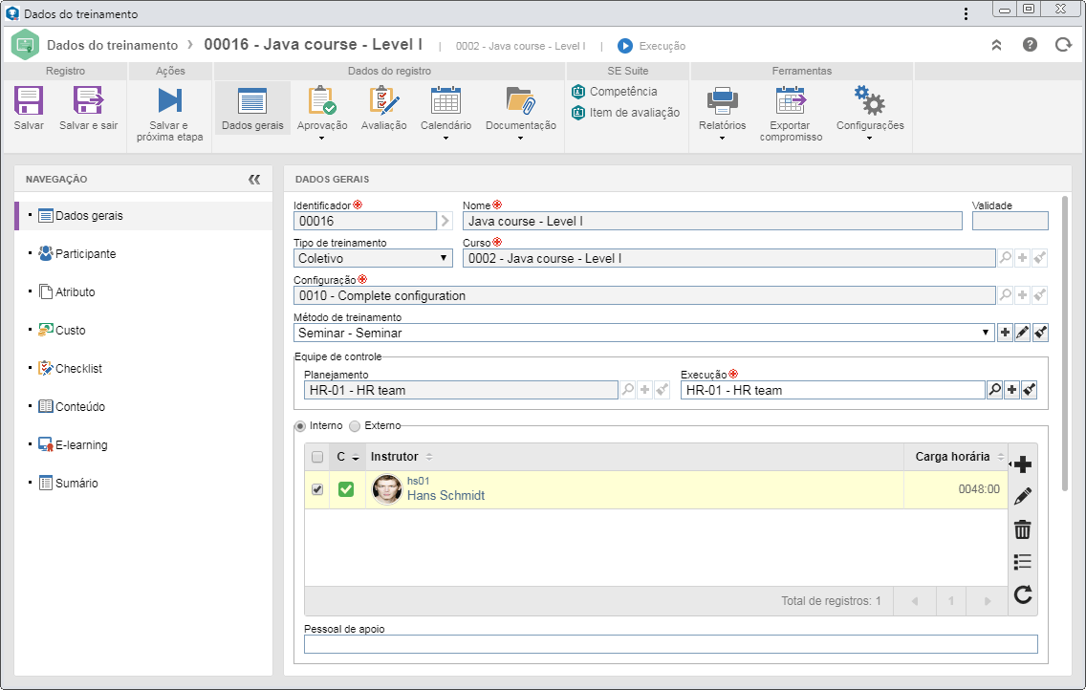Click Salvar e próxima etapa
The image size is (1086, 690).
170,114
